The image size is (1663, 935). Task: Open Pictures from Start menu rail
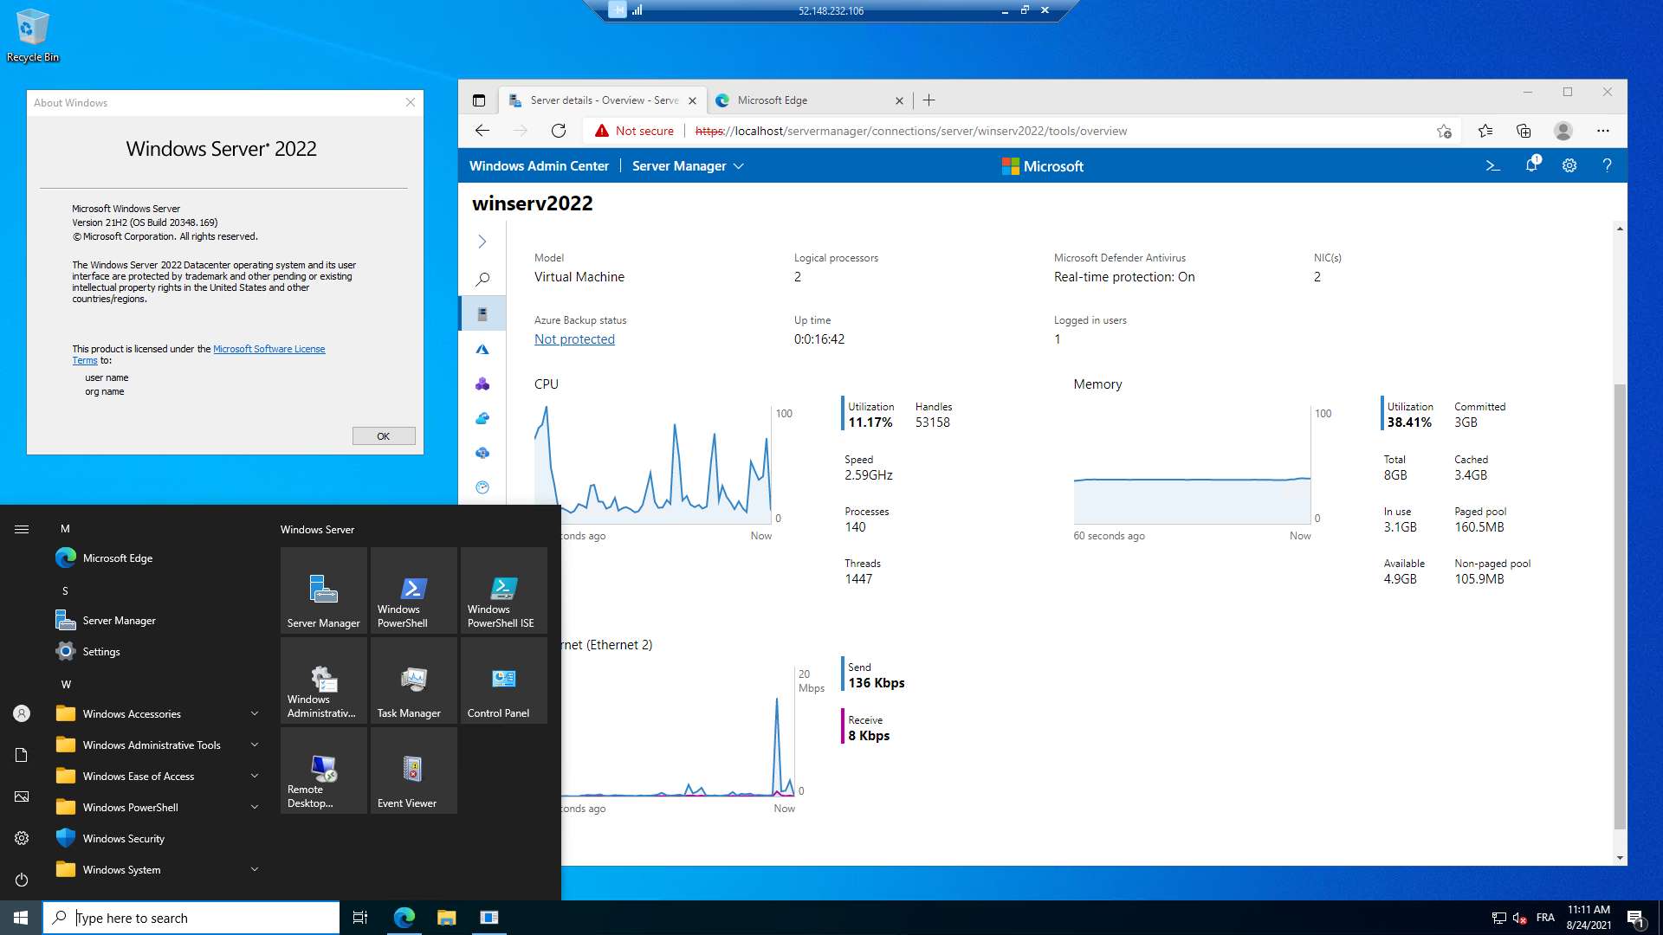click(22, 796)
